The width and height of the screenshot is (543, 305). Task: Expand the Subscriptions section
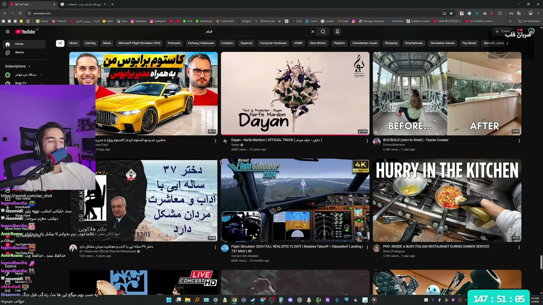[17, 67]
